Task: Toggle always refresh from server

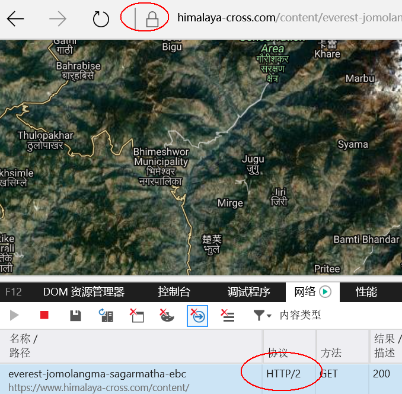Action: click(106, 316)
